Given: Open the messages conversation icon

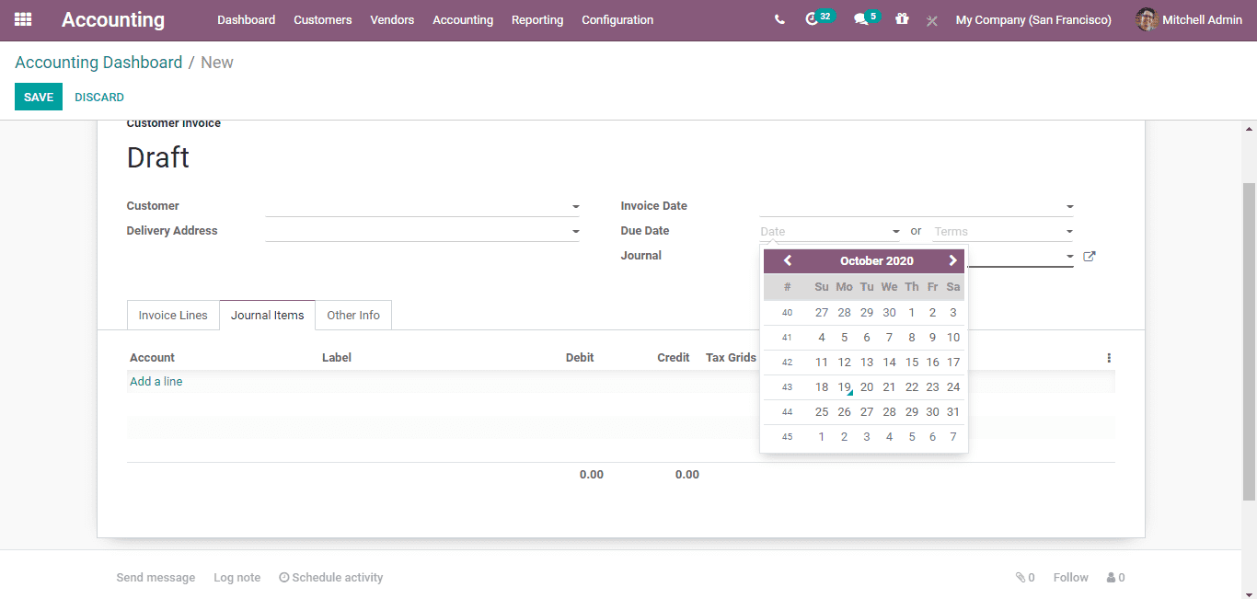Looking at the screenshot, I should point(859,19).
